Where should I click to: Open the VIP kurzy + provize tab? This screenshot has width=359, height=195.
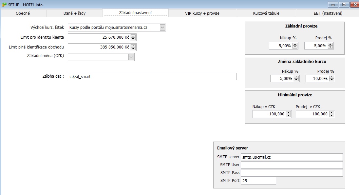(202, 13)
